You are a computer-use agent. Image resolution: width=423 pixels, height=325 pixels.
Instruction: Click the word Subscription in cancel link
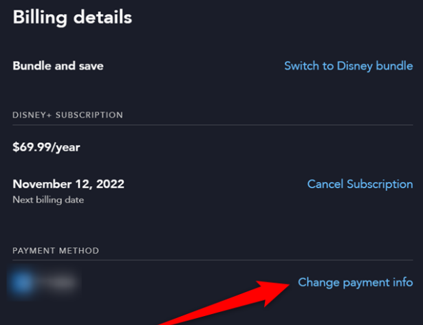click(x=380, y=185)
